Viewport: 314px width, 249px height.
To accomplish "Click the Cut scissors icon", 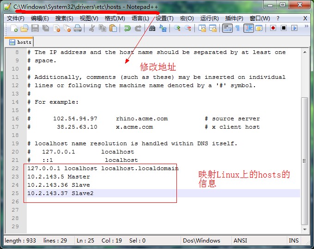I will [92, 28].
